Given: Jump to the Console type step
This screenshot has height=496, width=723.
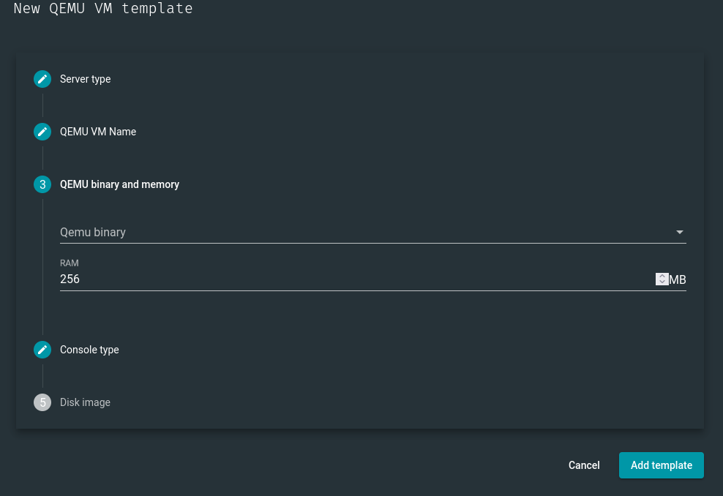Looking at the screenshot, I should click(89, 350).
